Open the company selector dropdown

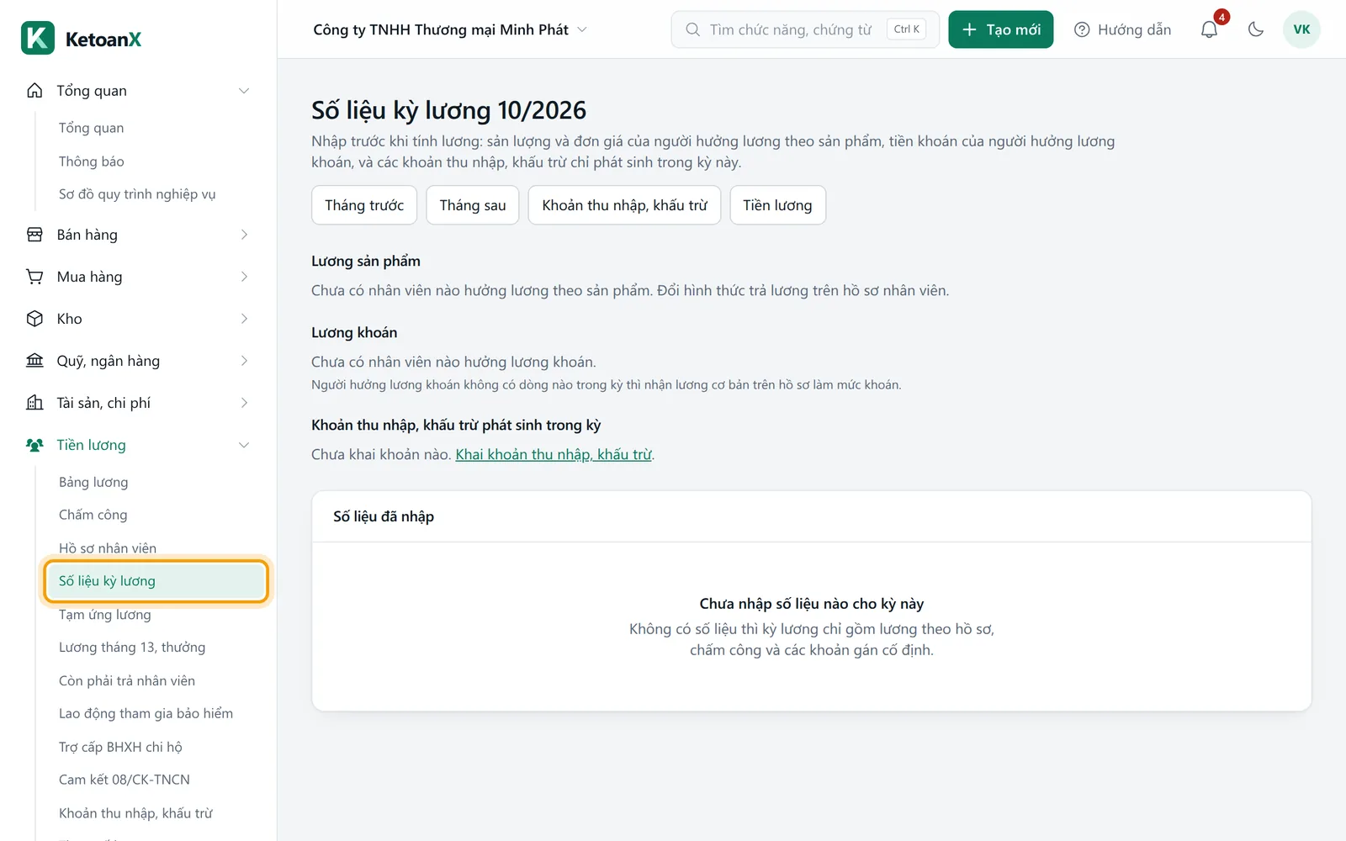(450, 29)
